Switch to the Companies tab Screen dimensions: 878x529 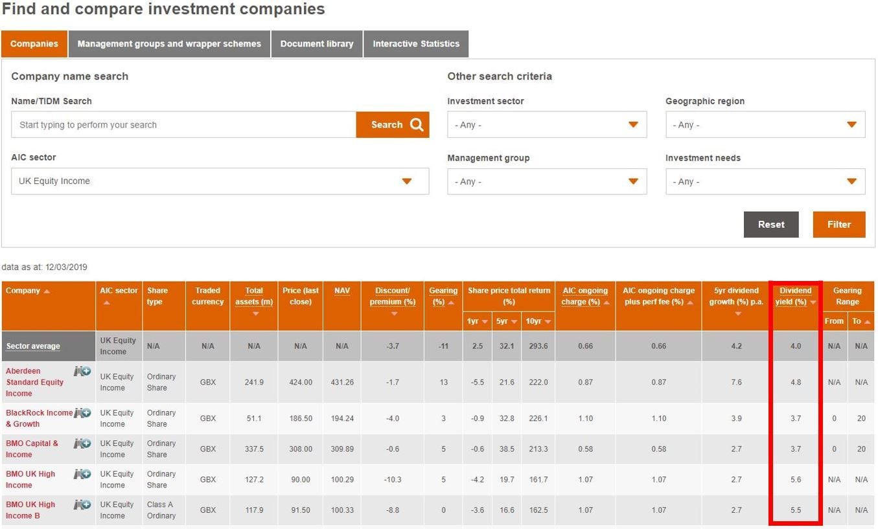34,44
